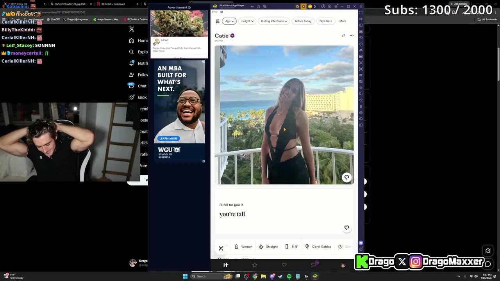The height and width of the screenshot is (281, 500).
Task: Open the drago Stream bookmark
Action: [x=106, y=20]
